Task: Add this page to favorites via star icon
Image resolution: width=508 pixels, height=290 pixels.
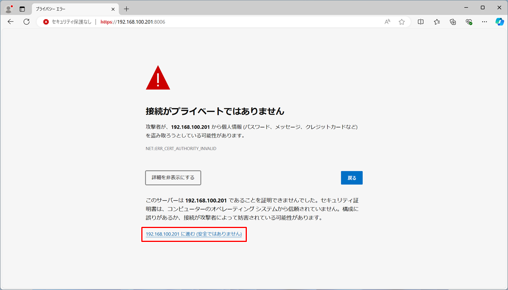Action: pos(401,22)
